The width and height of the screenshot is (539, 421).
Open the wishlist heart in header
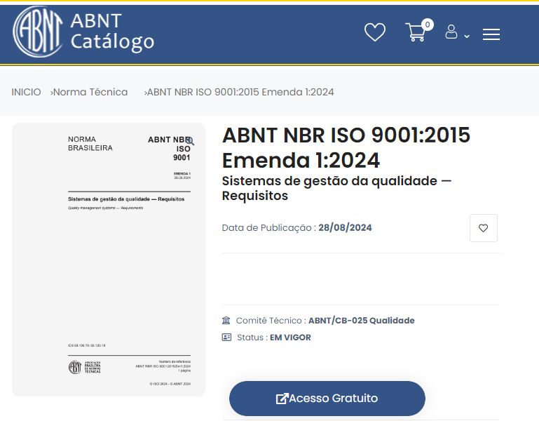pos(375,32)
